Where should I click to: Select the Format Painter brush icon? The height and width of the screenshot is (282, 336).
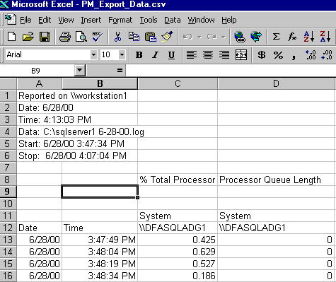(167, 37)
